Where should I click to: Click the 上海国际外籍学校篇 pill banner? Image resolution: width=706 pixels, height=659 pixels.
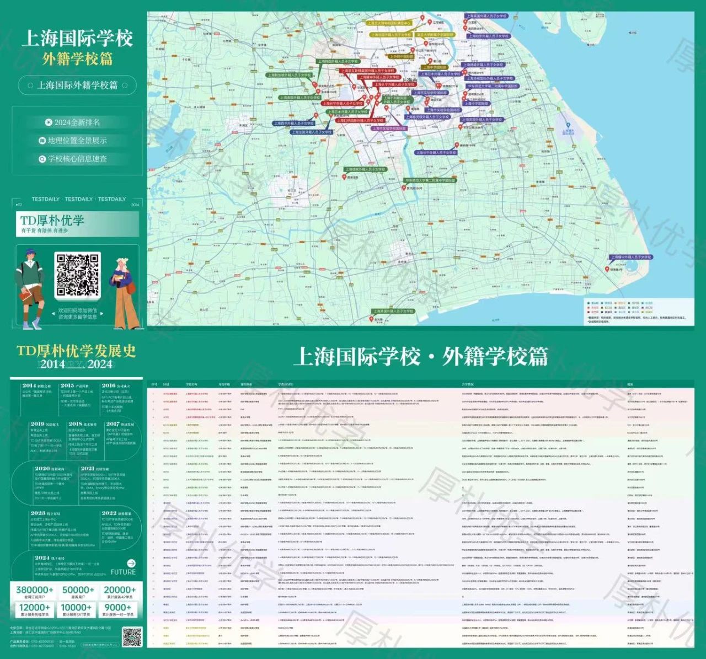point(77,85)
